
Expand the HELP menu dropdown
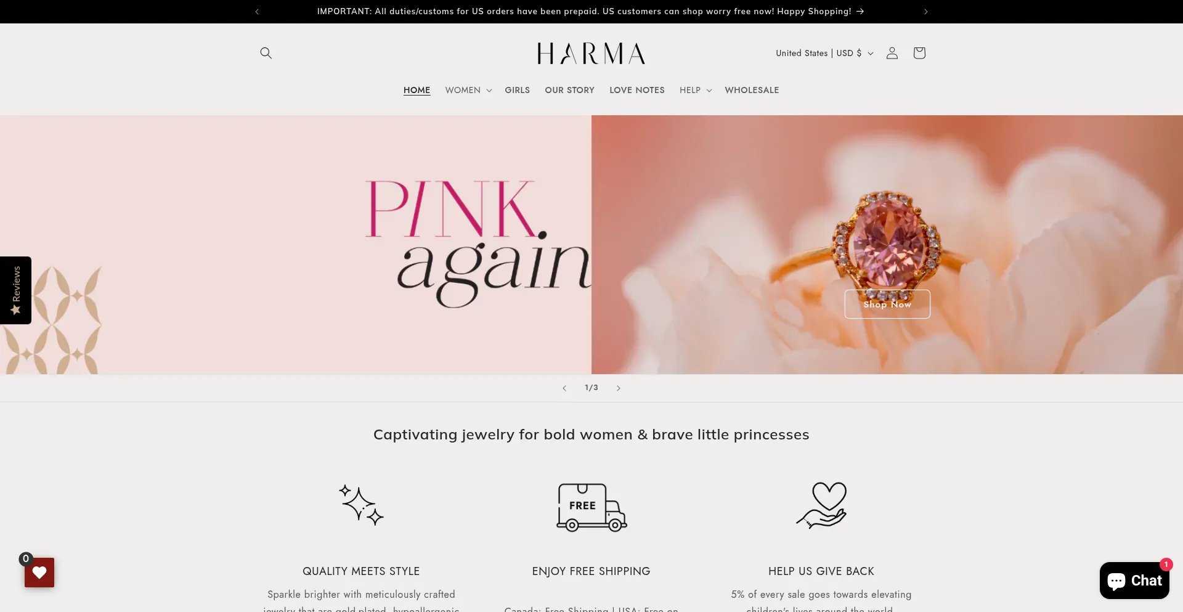(x=696, y=90)
